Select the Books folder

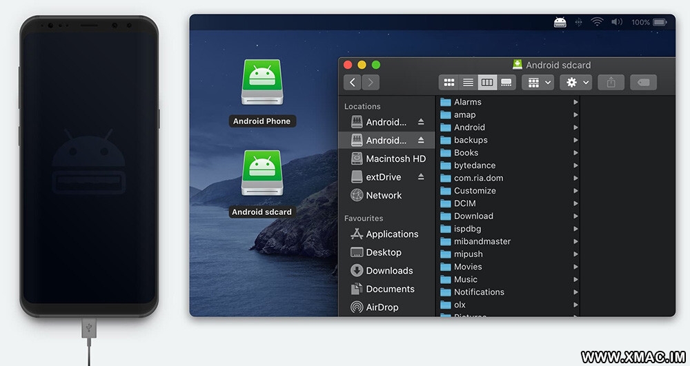pos(509,153)
